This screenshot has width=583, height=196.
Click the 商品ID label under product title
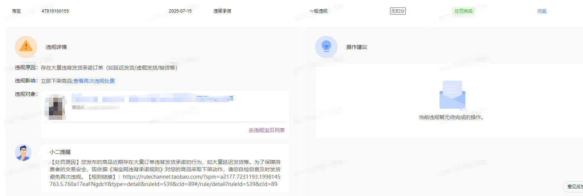(78, 108)
